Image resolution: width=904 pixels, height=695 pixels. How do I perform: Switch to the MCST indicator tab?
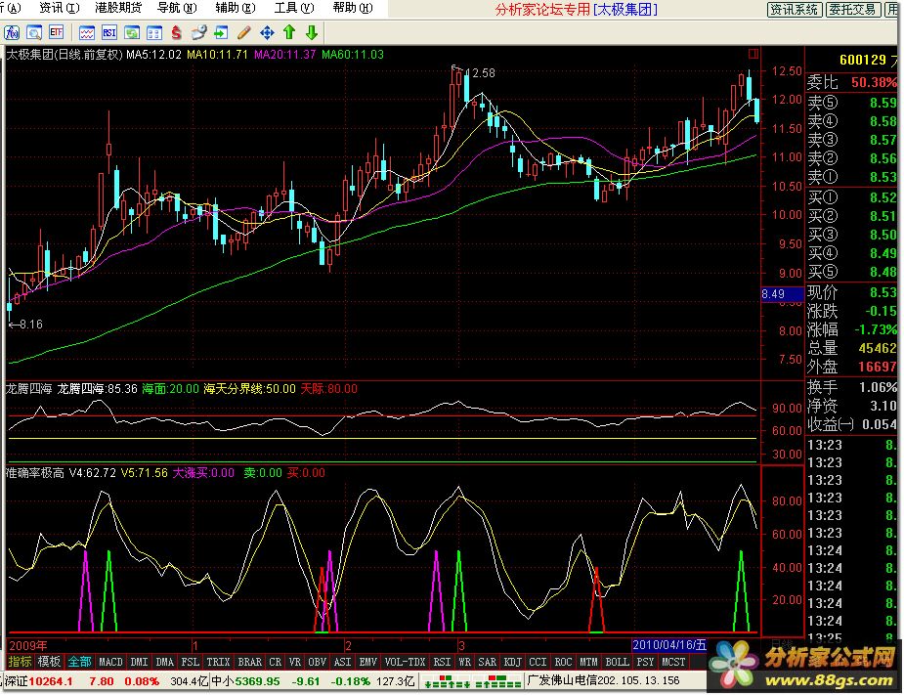click(673, 662)
